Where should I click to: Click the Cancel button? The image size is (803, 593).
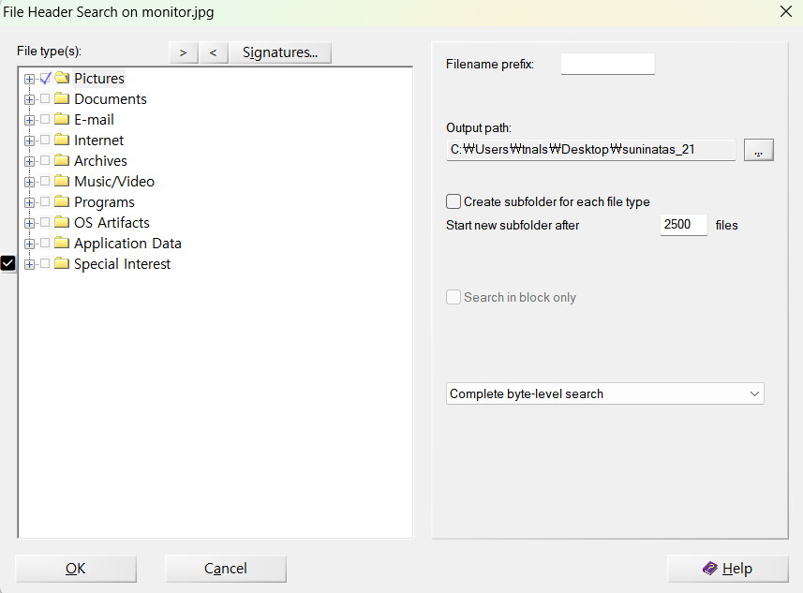tap(225, 569)
